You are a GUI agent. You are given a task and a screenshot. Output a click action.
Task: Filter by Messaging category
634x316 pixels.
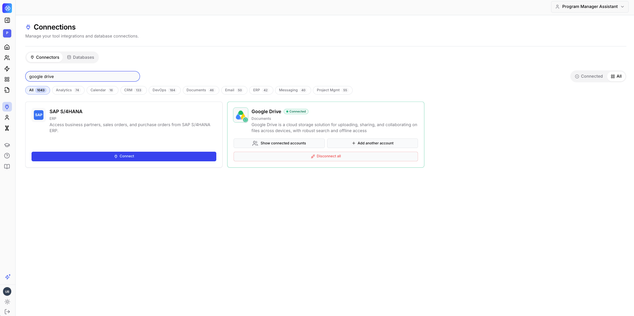tap(293, 90)
